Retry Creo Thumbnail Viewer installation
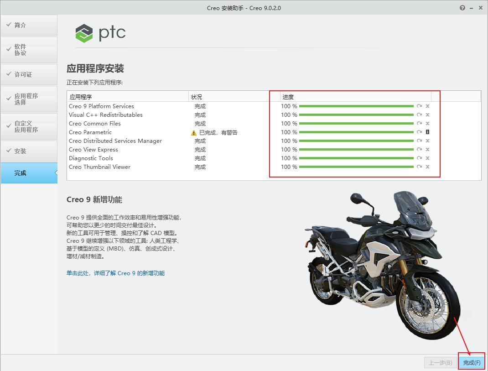This screenshot has width=488, height=371. click(x=419, y=167)
